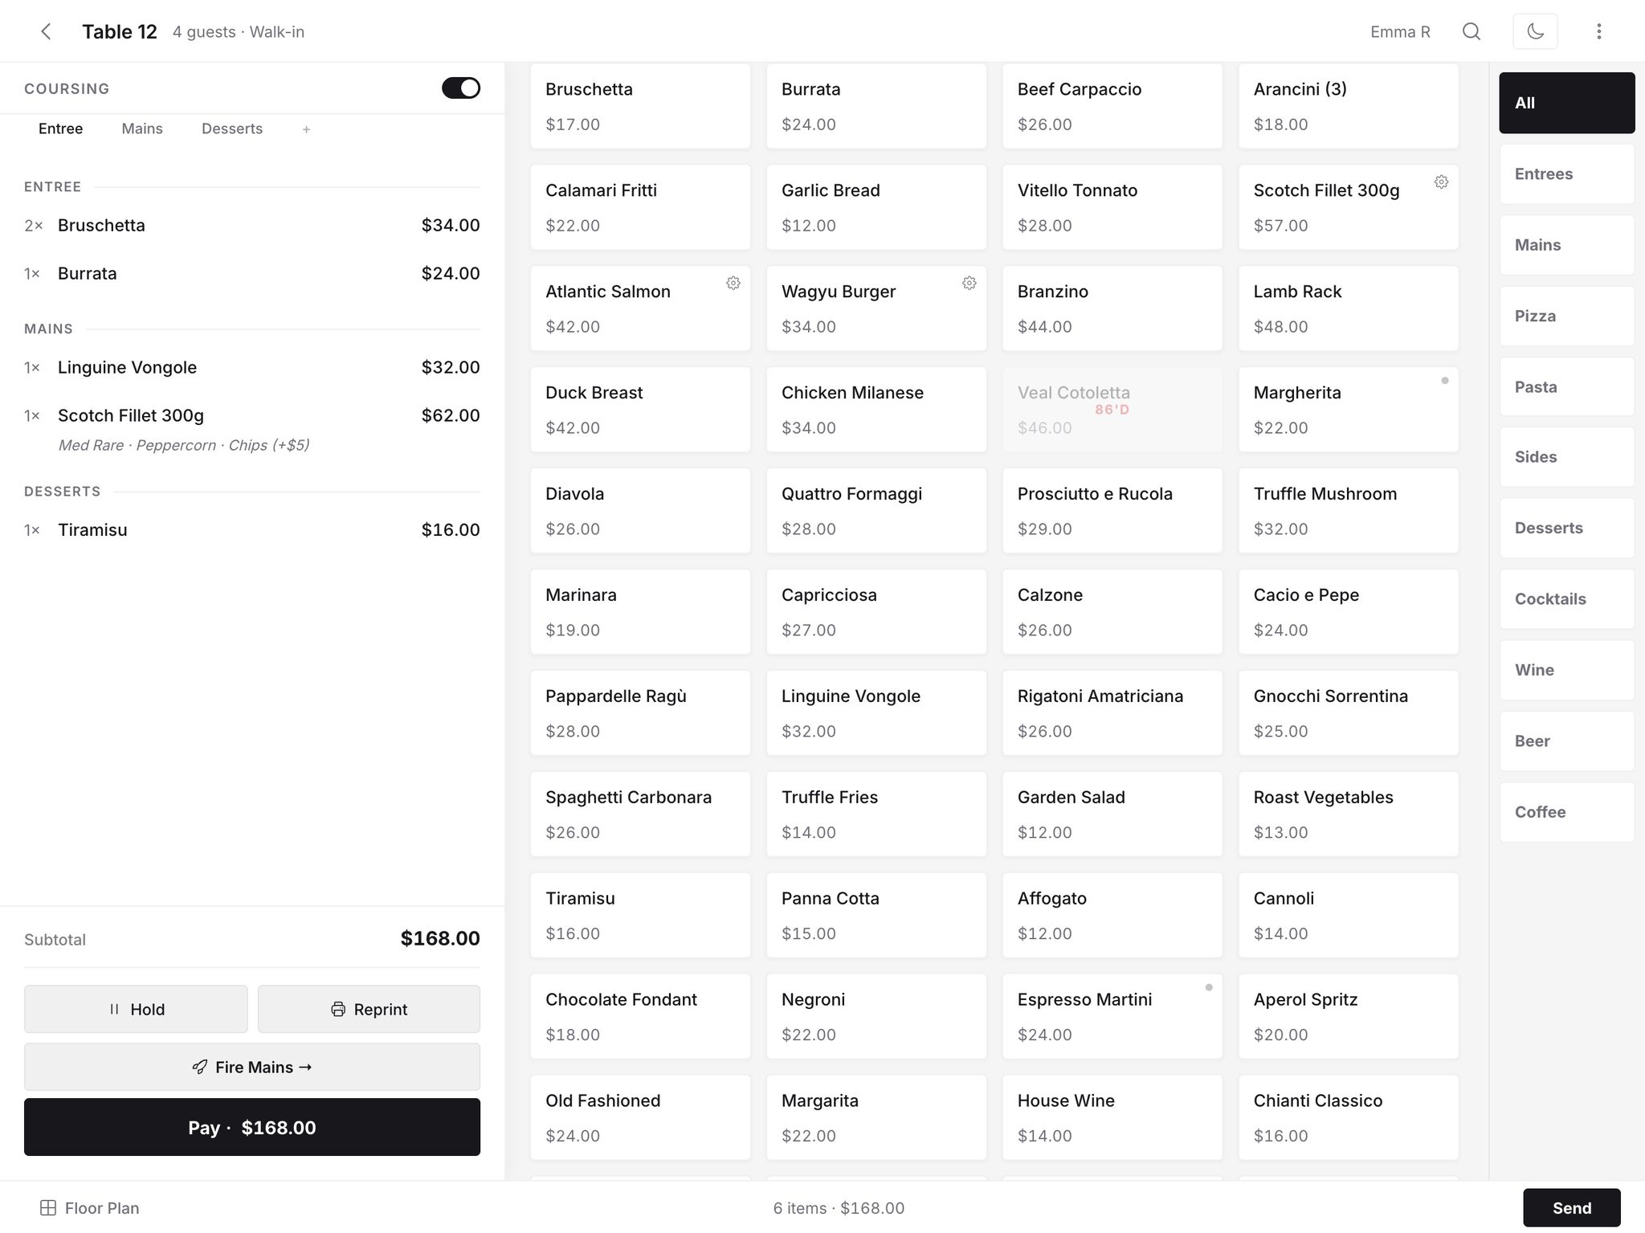Open the three-dot overflow menu
The height and width of the screenshot is (1233, 1645).
pyautogui.click(x=1598, y=31)
